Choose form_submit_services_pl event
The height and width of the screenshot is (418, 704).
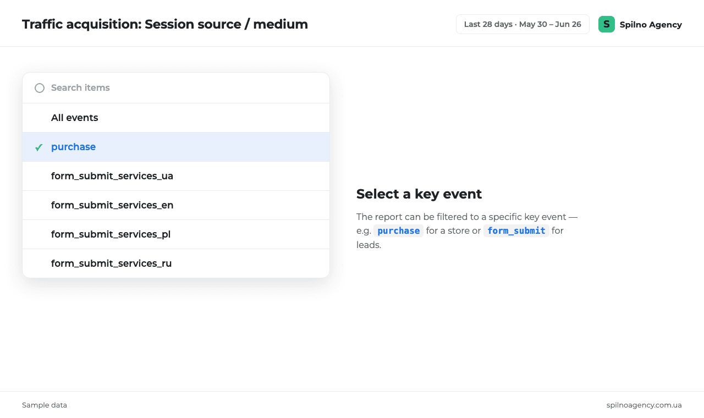(176, 234)
